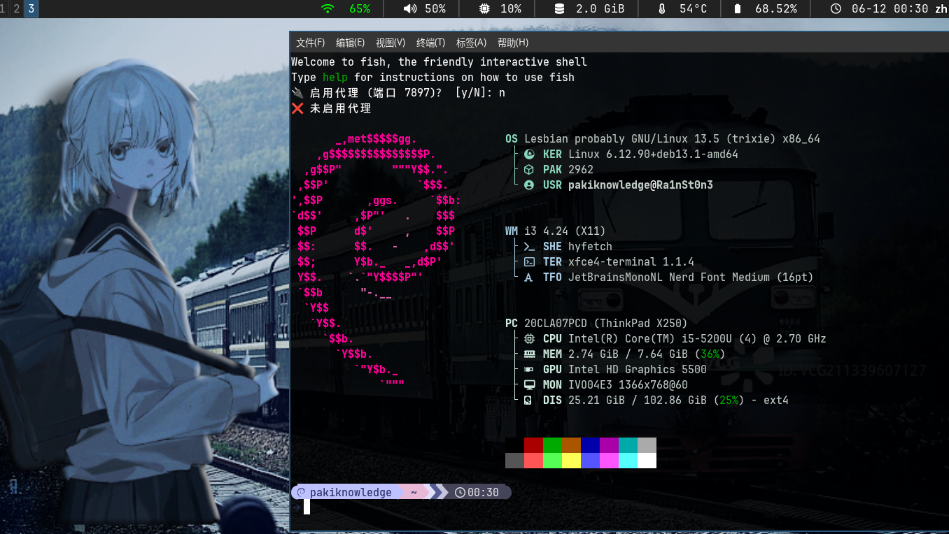Click the terminal cursor at the prompt
Image resolution: width=949 pixels, height=534 pixels.
click(307, 507)
